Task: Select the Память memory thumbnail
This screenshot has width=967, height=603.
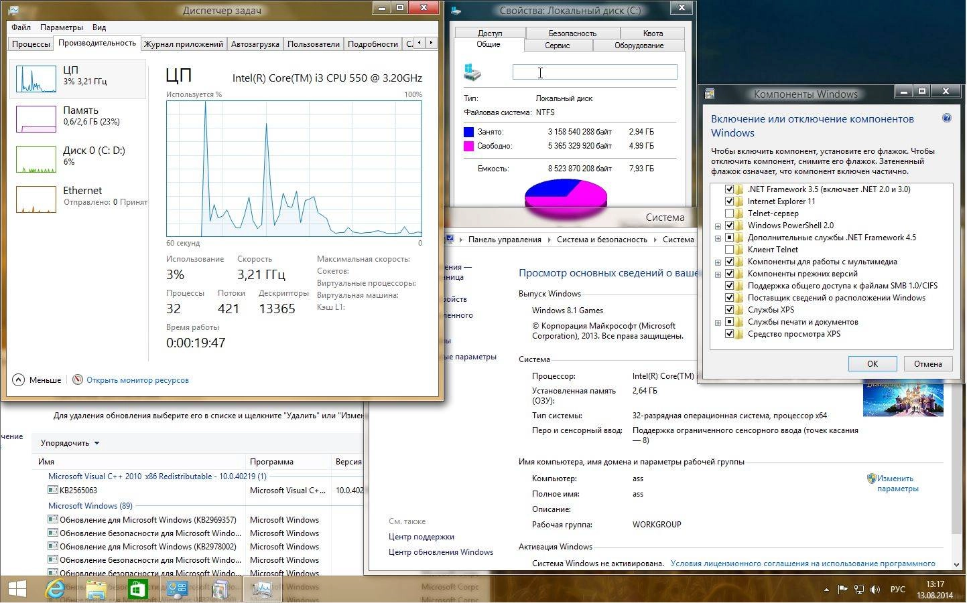Action: (x=36, y=119)
